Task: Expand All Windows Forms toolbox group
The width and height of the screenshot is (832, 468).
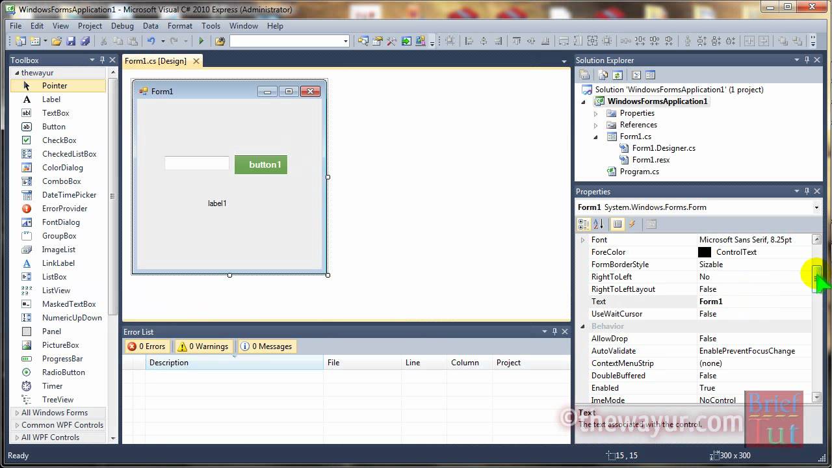Action: pyautogui.click(x=58, y=413)
